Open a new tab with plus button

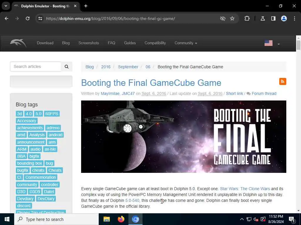pos(86,6)
